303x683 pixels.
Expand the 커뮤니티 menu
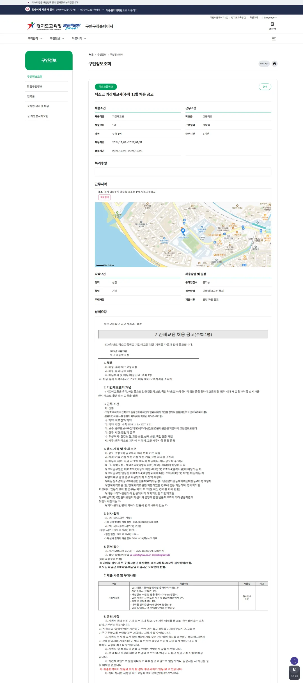pos(79,39)
